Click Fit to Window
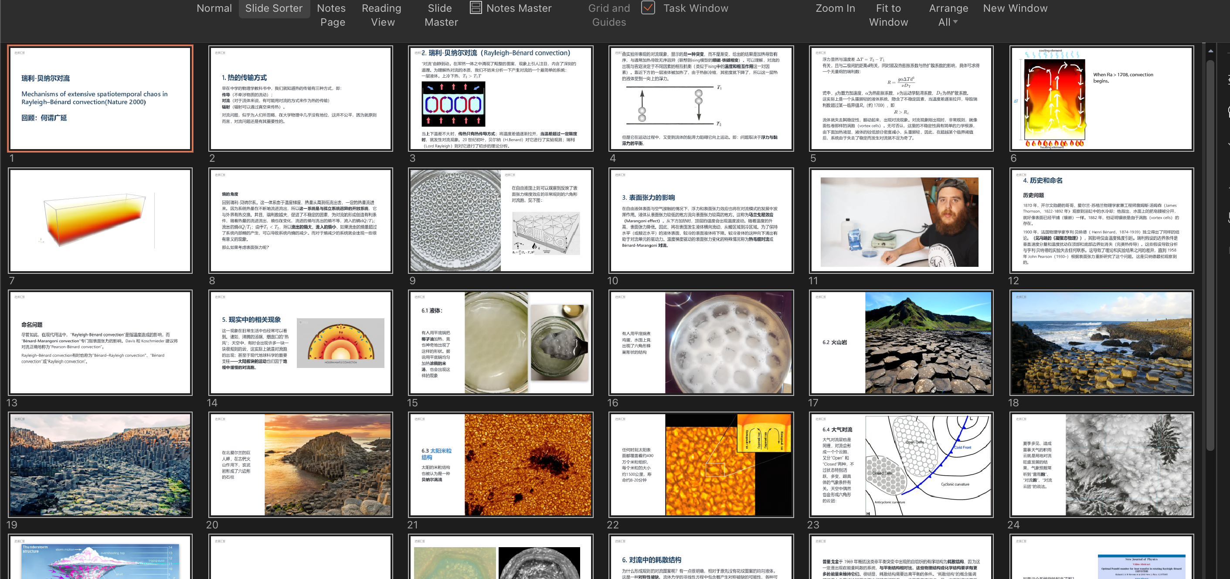The image size is (1230, 579). 888,15
